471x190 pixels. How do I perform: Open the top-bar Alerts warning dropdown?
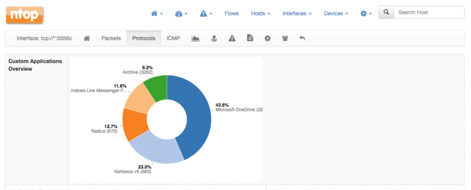[206, 13]
